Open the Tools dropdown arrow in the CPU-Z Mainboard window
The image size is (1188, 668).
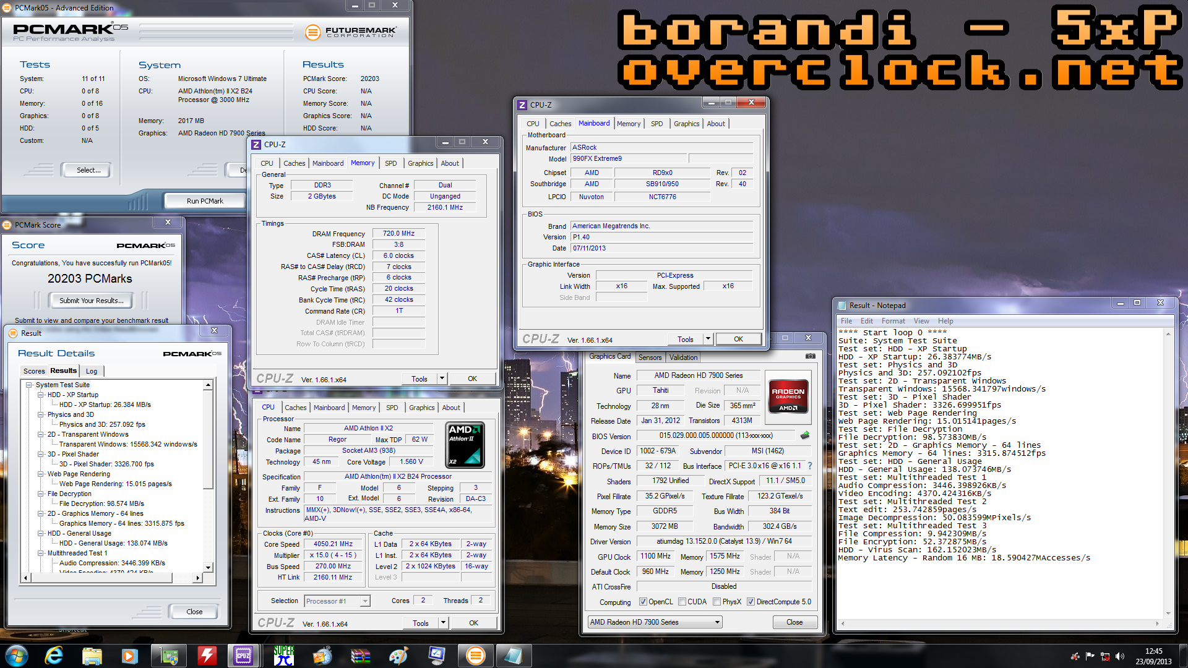click(708, 339)
